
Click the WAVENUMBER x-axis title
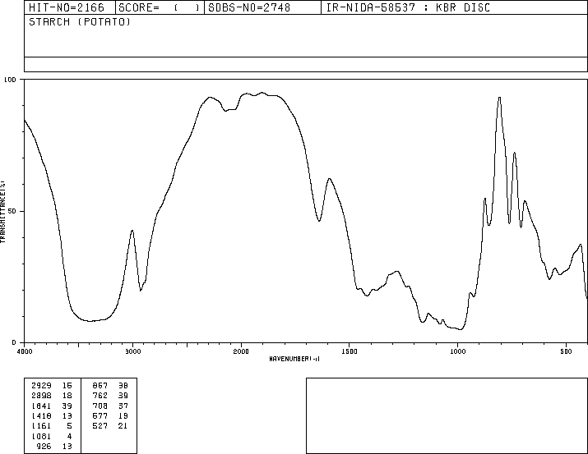294,359
